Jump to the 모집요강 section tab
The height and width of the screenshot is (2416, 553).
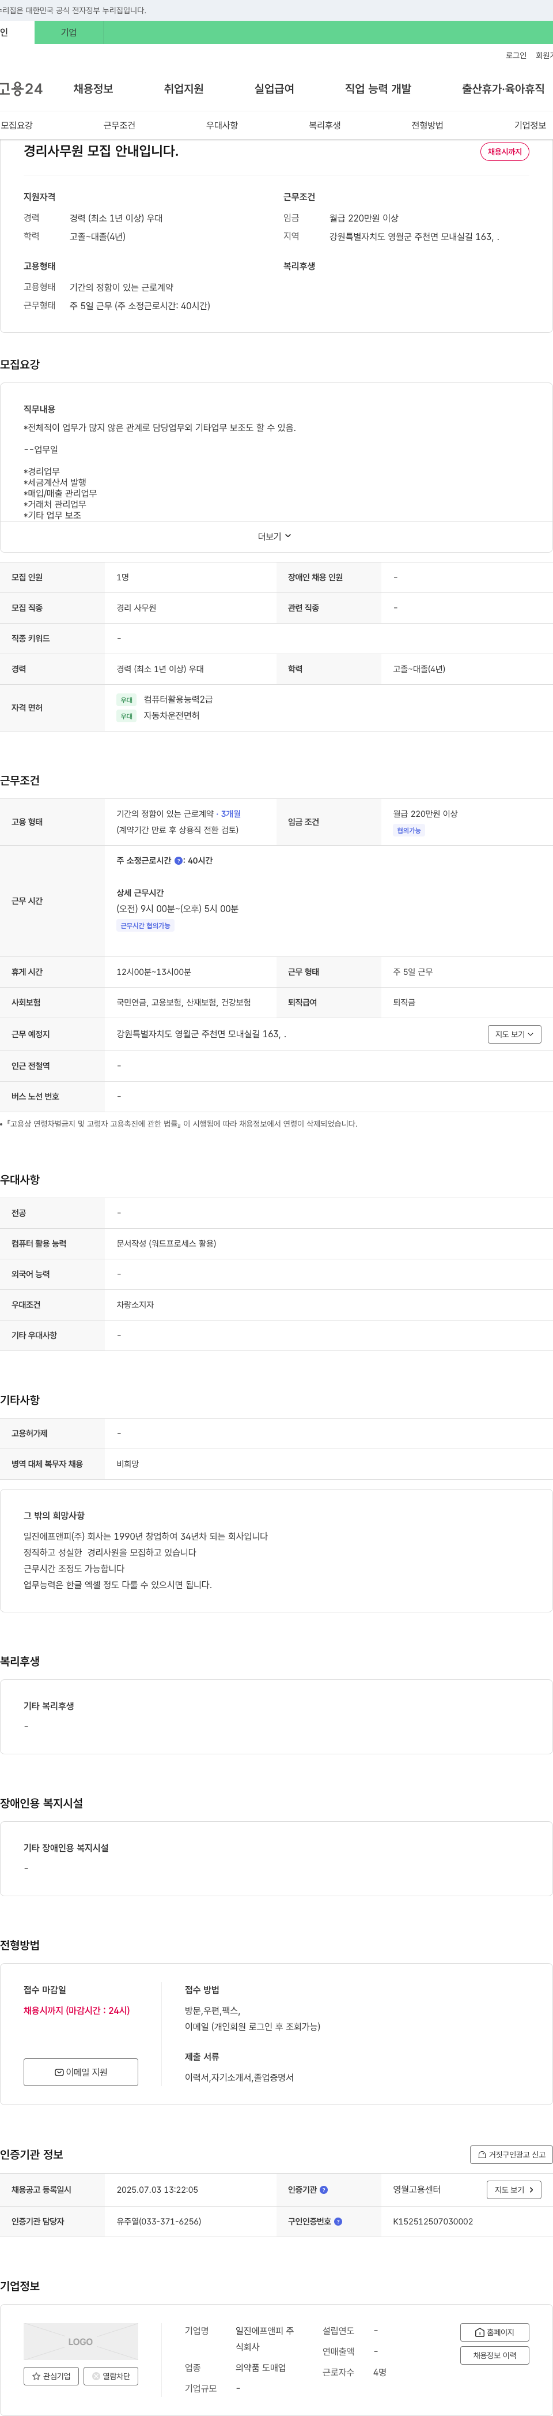[17, 126]
